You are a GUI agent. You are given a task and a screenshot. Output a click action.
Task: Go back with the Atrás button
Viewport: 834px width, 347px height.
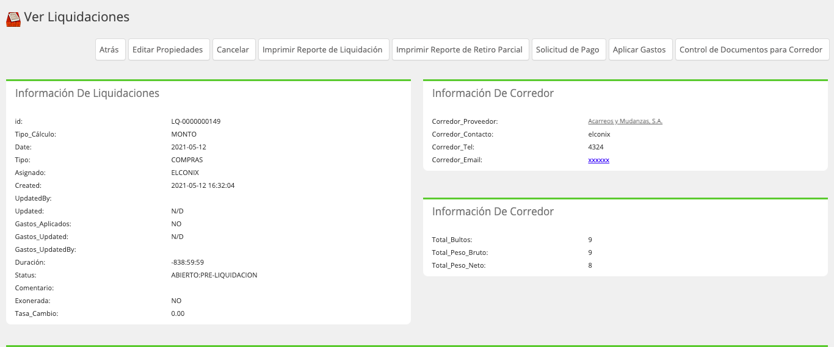point(109,49)
